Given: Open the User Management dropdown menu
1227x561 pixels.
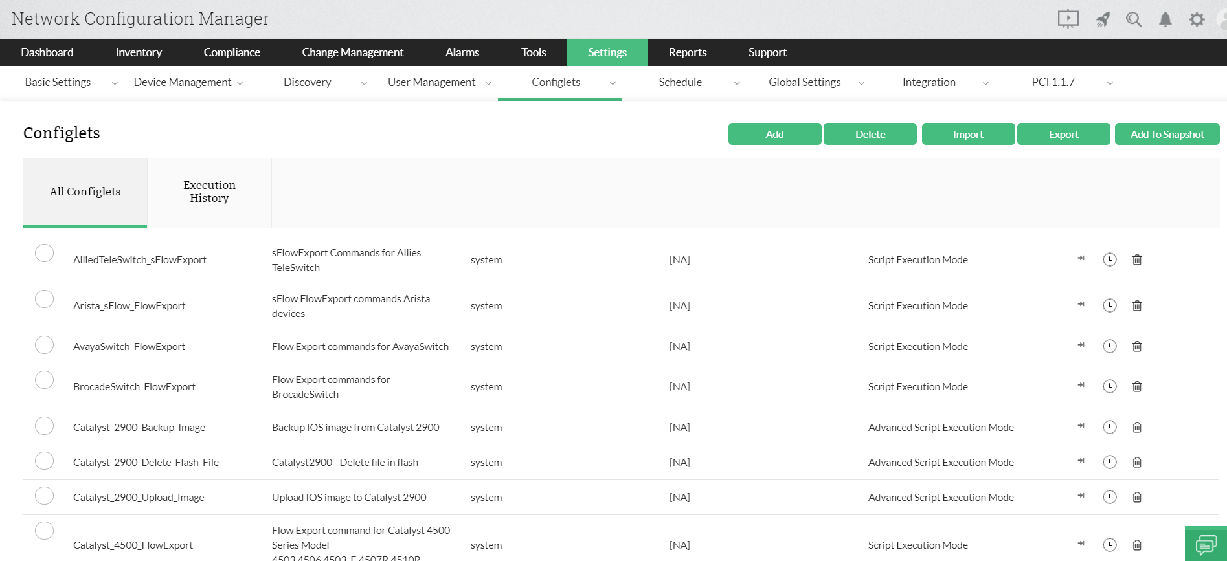Looking at the screenshot, I should [439, 82].
